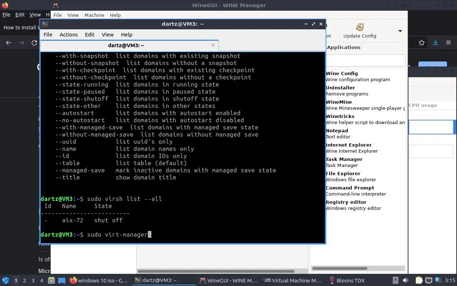Open terminal View menu
This screenshot has width=457, height=286.
pos(107,34)
